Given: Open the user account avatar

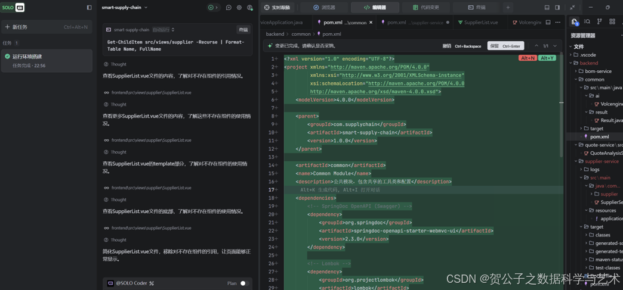Looking at the screenshot, I should (x=249, y=8).
